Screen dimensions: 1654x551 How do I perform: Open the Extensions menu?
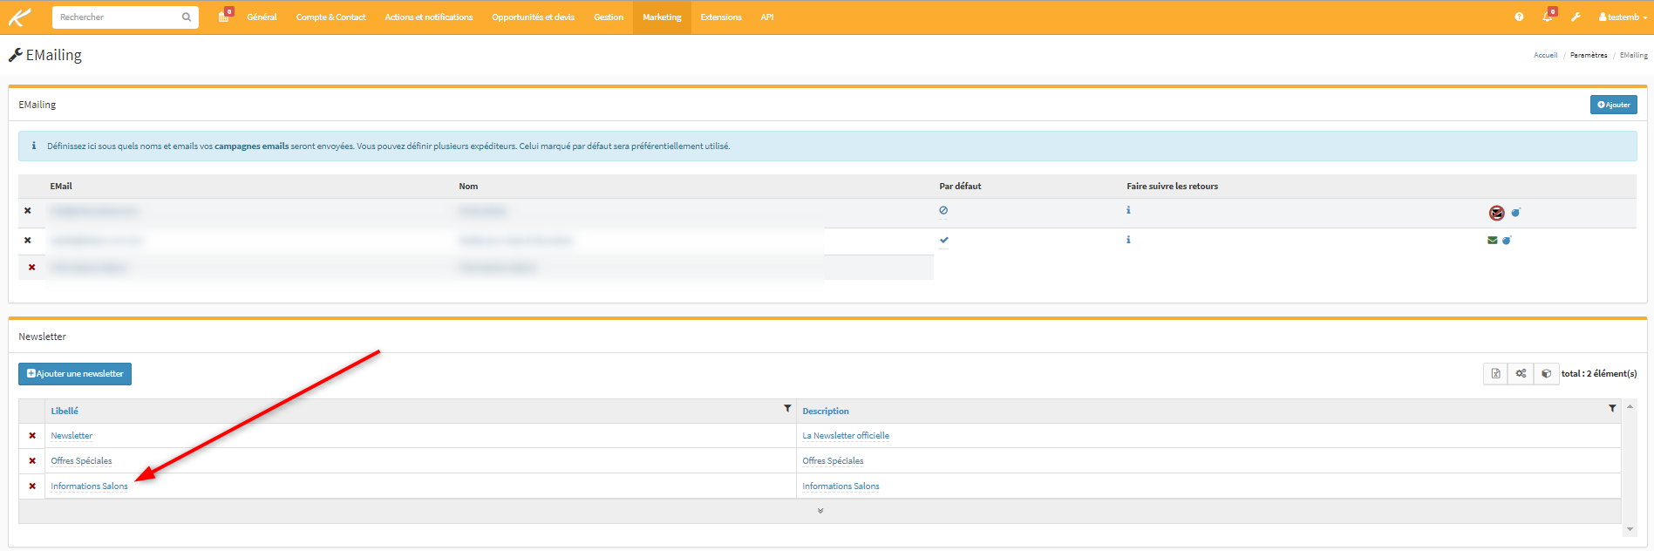[x=721, y=17]
